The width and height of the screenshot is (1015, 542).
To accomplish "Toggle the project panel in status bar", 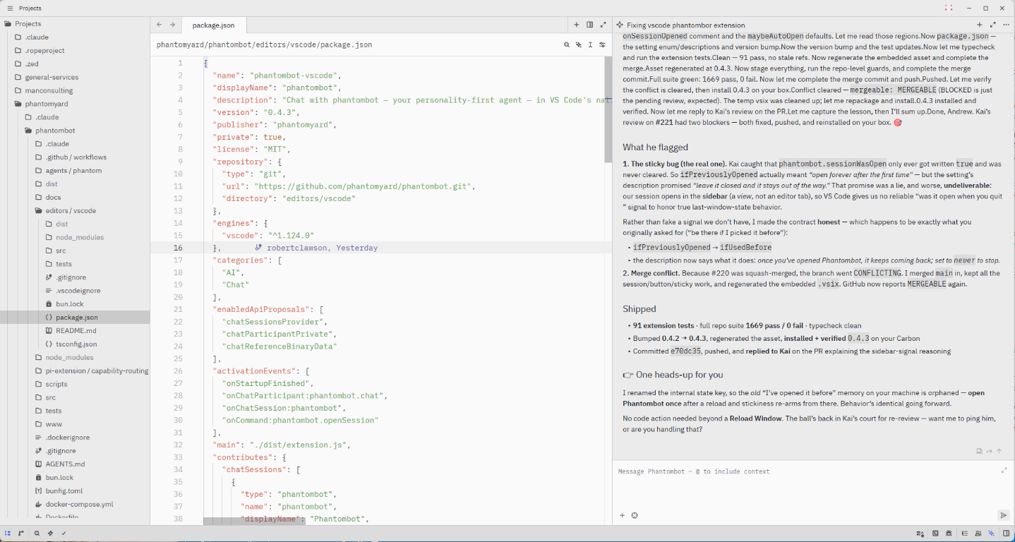I will (8, 534).
